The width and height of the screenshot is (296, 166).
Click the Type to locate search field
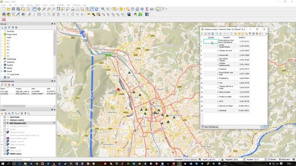[x=16, y=160]
